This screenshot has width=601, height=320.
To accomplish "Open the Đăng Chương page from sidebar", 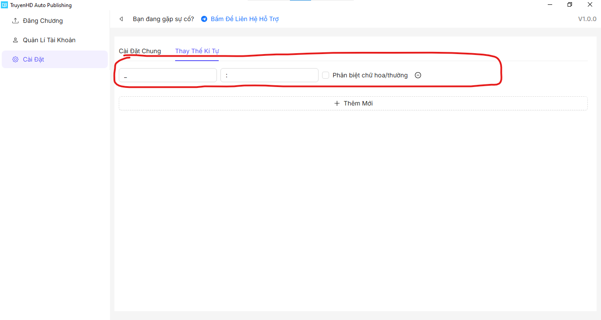I will (x=43, y=21).
